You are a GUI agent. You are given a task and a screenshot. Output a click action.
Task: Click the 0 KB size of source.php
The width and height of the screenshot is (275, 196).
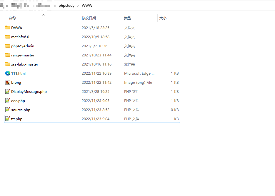(x=175, y=110)
